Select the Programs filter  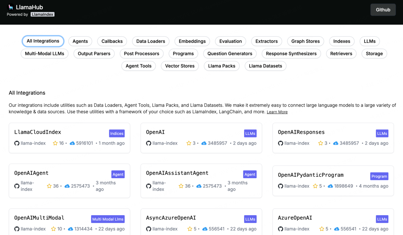tap(183, 53)
